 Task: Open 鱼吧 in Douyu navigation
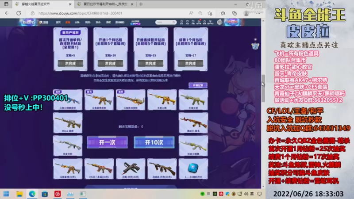(x=108, y=23)
